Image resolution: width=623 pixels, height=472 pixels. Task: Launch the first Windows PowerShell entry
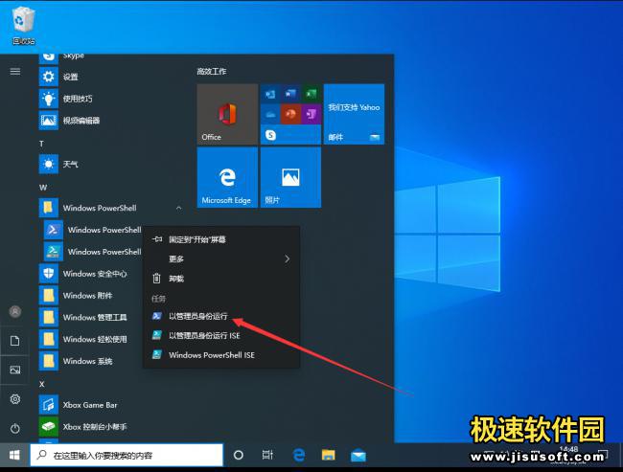[x=93, y=230]
